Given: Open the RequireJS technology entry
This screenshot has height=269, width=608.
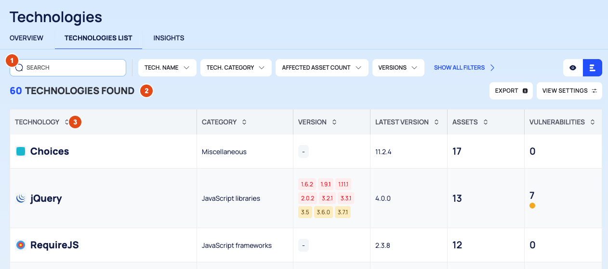Looking at the screenshot, I should tap(54, 245).
